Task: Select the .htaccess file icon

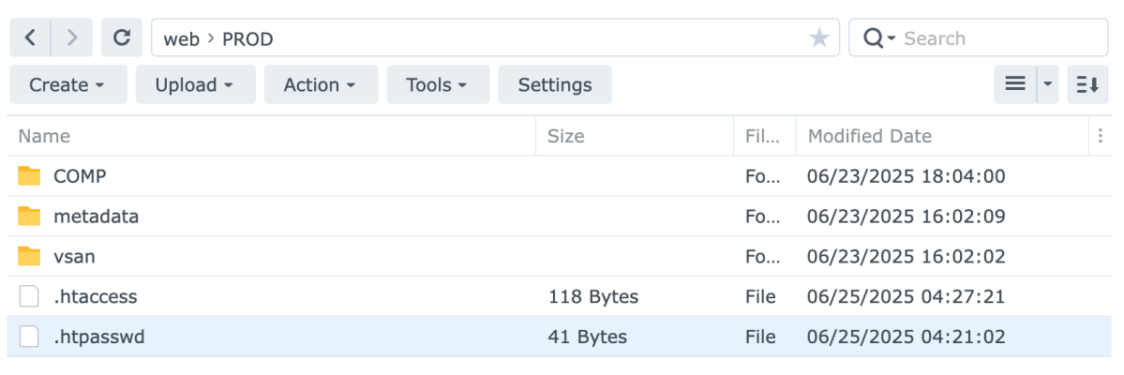Action: [x=30, y=297]
